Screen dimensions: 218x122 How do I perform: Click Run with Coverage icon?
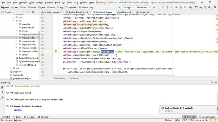[x=172, y=7]
